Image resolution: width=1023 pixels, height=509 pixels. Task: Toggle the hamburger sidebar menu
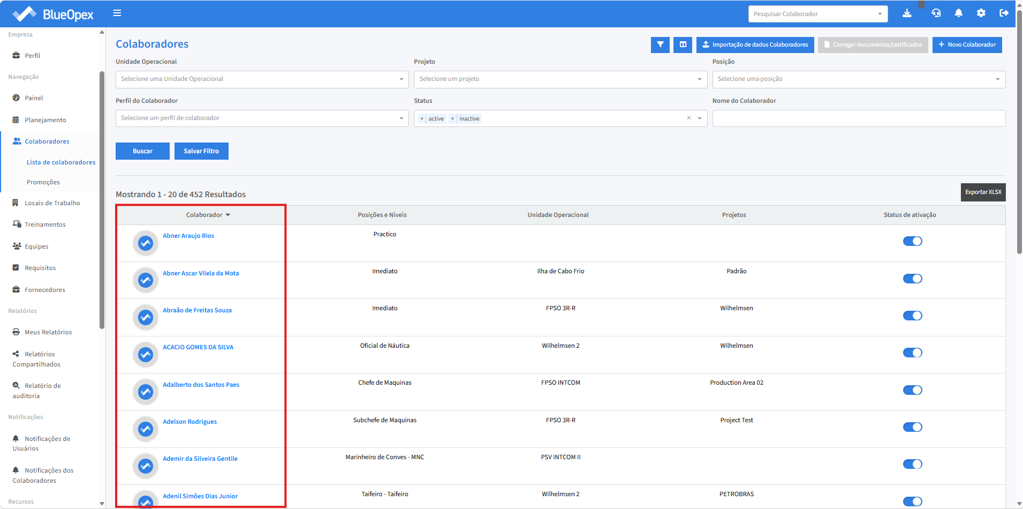pyautogui.click(x=117, y=13)
